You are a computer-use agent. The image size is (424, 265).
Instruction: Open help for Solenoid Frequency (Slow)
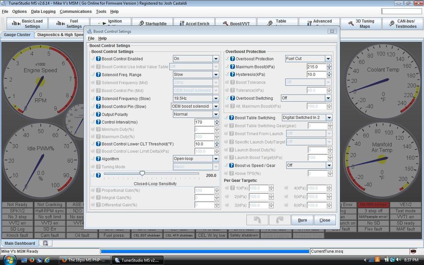[99, 99]
